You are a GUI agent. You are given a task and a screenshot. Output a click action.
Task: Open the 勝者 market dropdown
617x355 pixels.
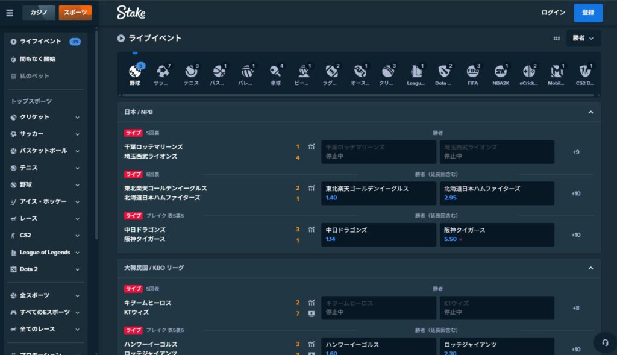click(x=583, y=38)
